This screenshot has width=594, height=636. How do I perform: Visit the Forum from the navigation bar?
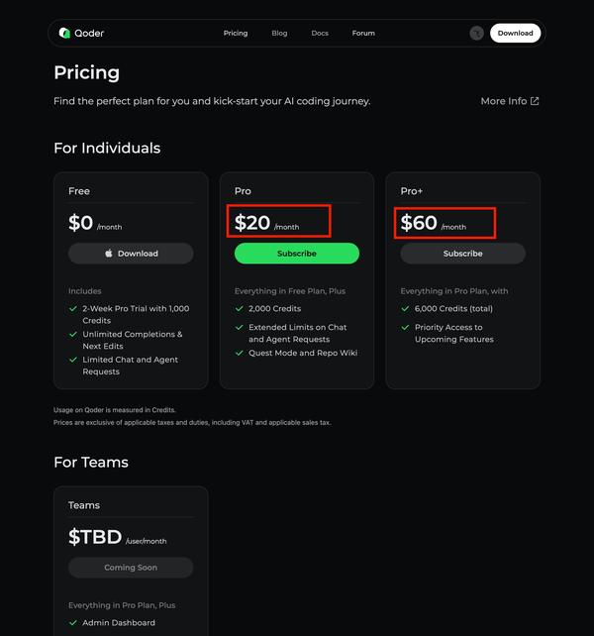point(363,33)
